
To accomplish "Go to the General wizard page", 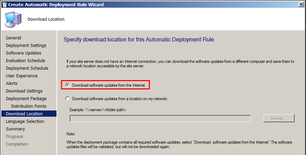I will coord(13,38).
